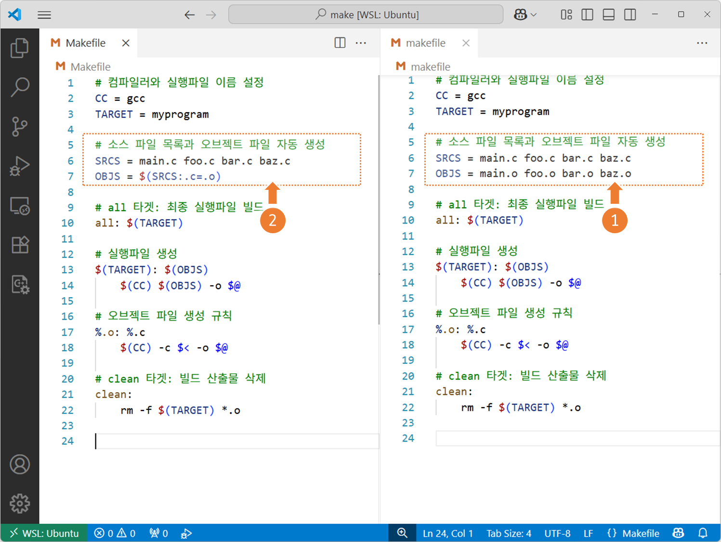This screenshot has width=721, height=542.
Task: Open the Run and Debug view
Action: coord(20,166)
